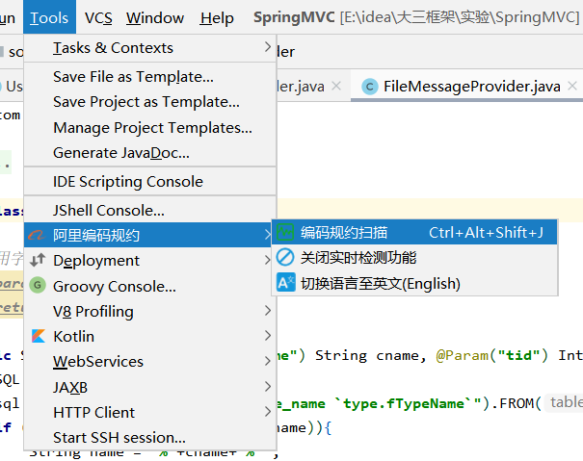
Task: Select Manage Project Templates...
Action: coord(150,127)
